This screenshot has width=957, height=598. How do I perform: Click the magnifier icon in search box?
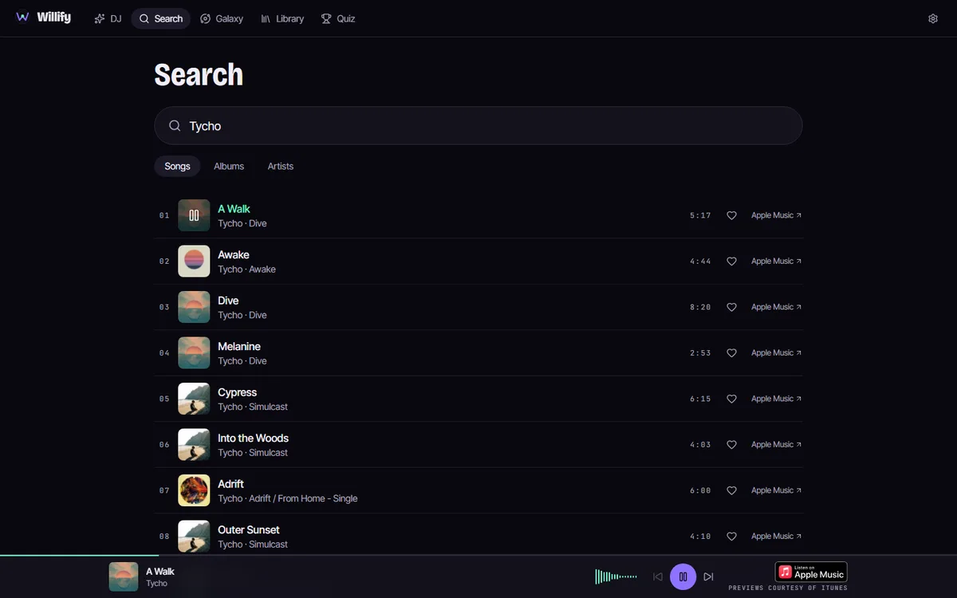tap(175, 126)
